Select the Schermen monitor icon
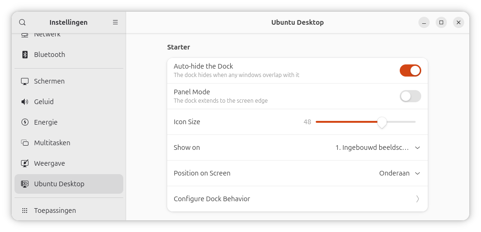The image size is (481, 232). click(25, 81)
